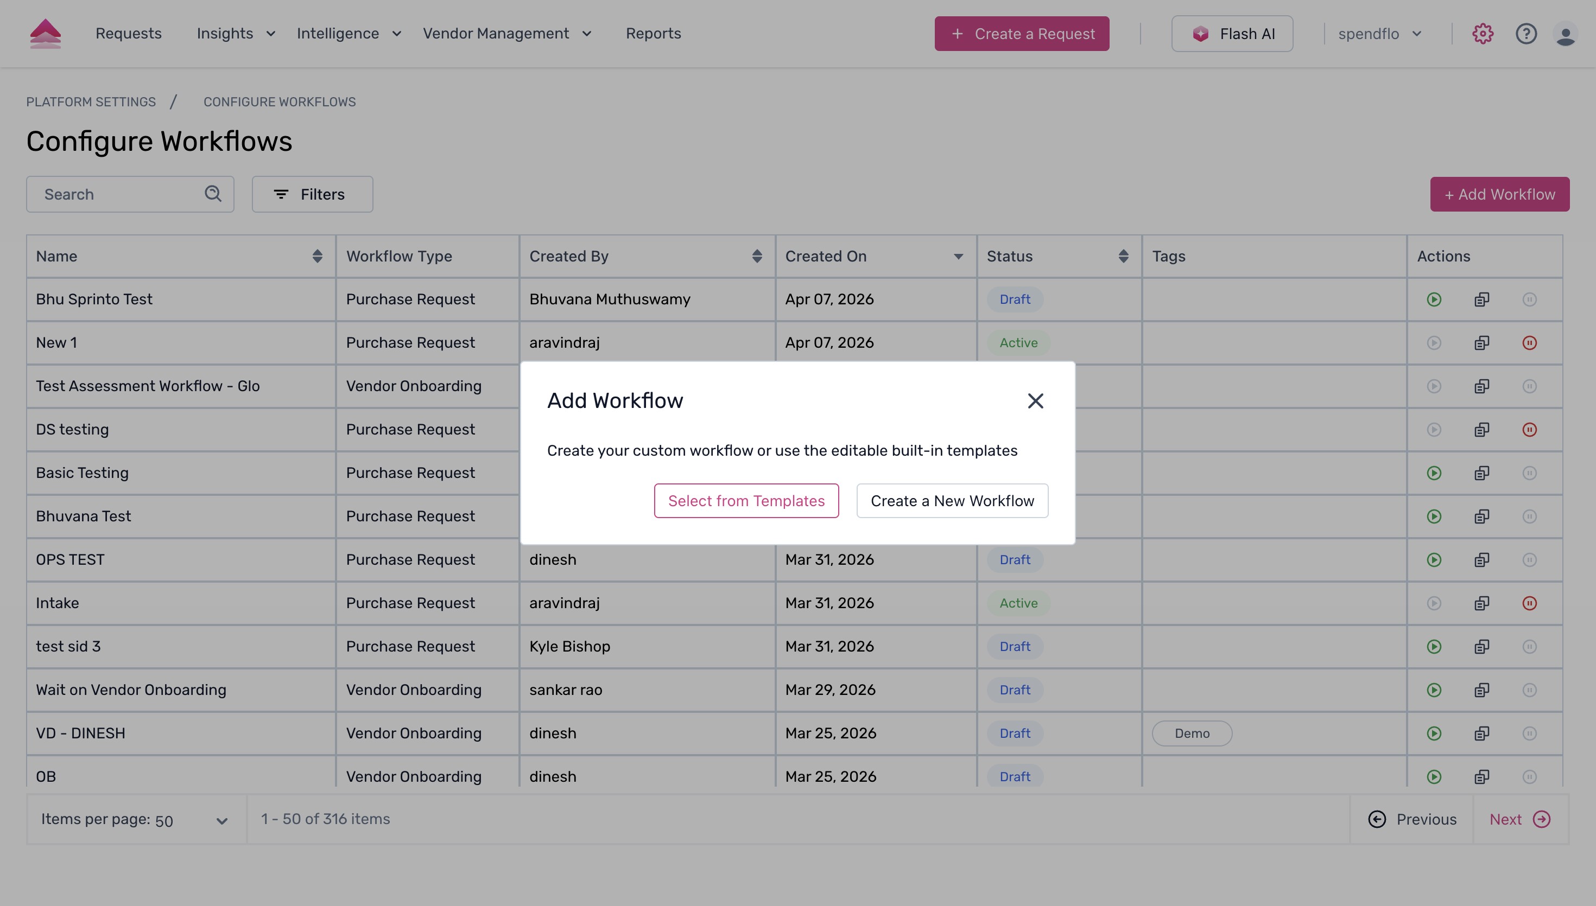Click Create a New Workflow button
The height and width of the screenshot is (906, 1596).
point(952,500)
